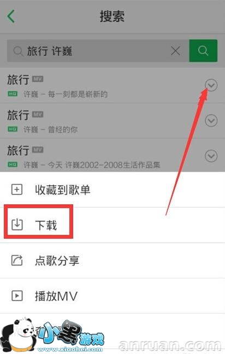Tap MV badge on second 旅行 result
225x354 pixels.
[38, 115]
